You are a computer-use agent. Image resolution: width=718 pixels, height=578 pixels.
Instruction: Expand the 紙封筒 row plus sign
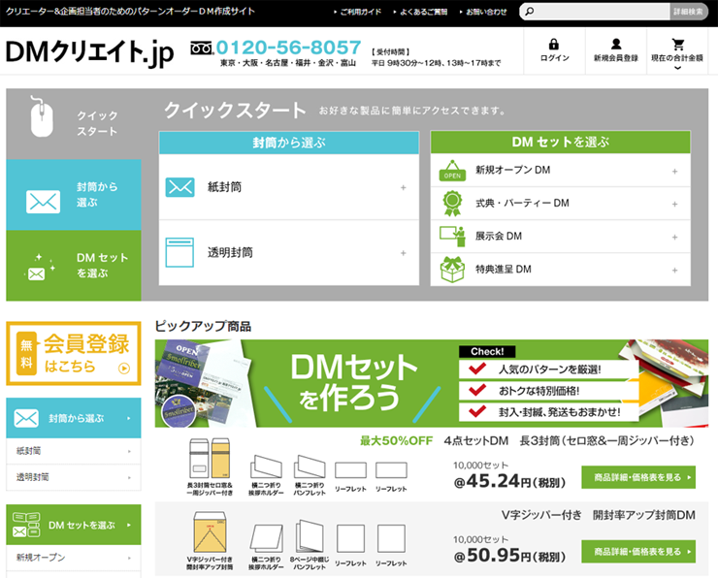coord(403,188)
